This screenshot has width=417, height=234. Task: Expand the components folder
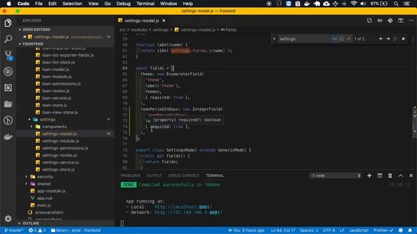click(32, 127)
